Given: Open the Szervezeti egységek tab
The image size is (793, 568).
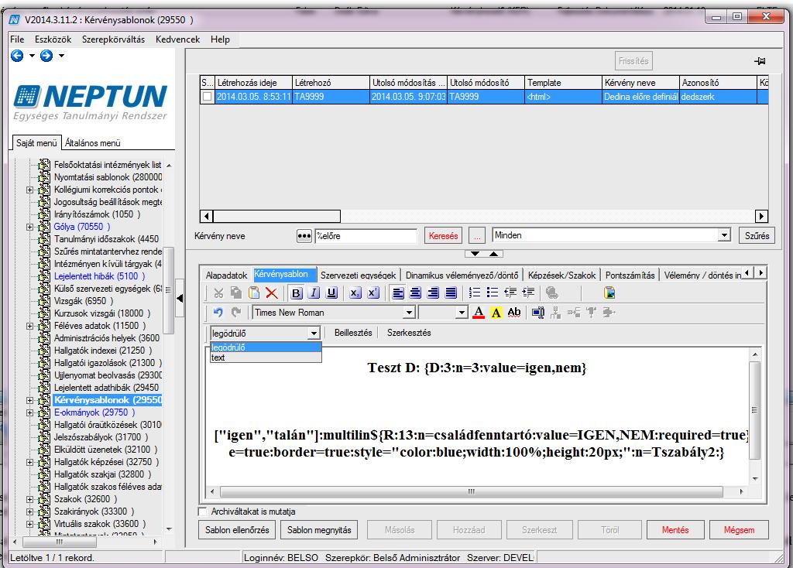Looking at the screenshot, I should [x=358, y=275].
